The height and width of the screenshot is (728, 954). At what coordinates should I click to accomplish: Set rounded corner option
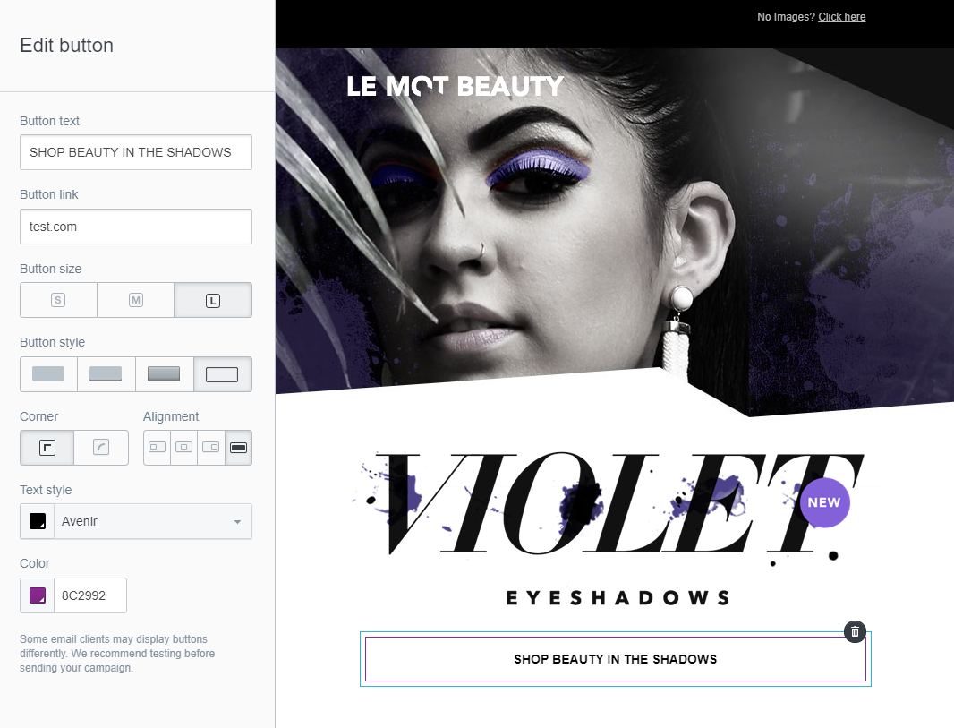pyautogui.click(x=101, y=448)
